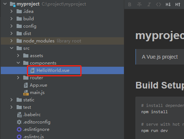Click the src folder icon
Viewport: 184px width, 139px height.
pos(19,48)
